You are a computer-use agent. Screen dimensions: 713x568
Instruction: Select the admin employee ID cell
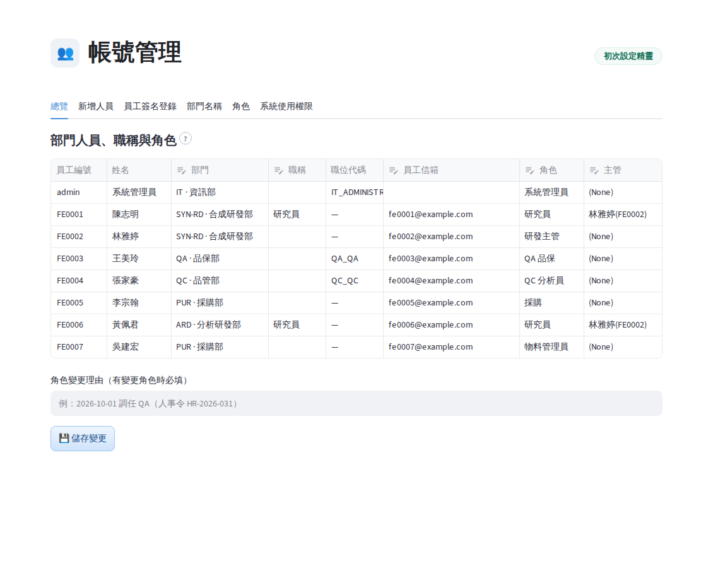[79, 192]
